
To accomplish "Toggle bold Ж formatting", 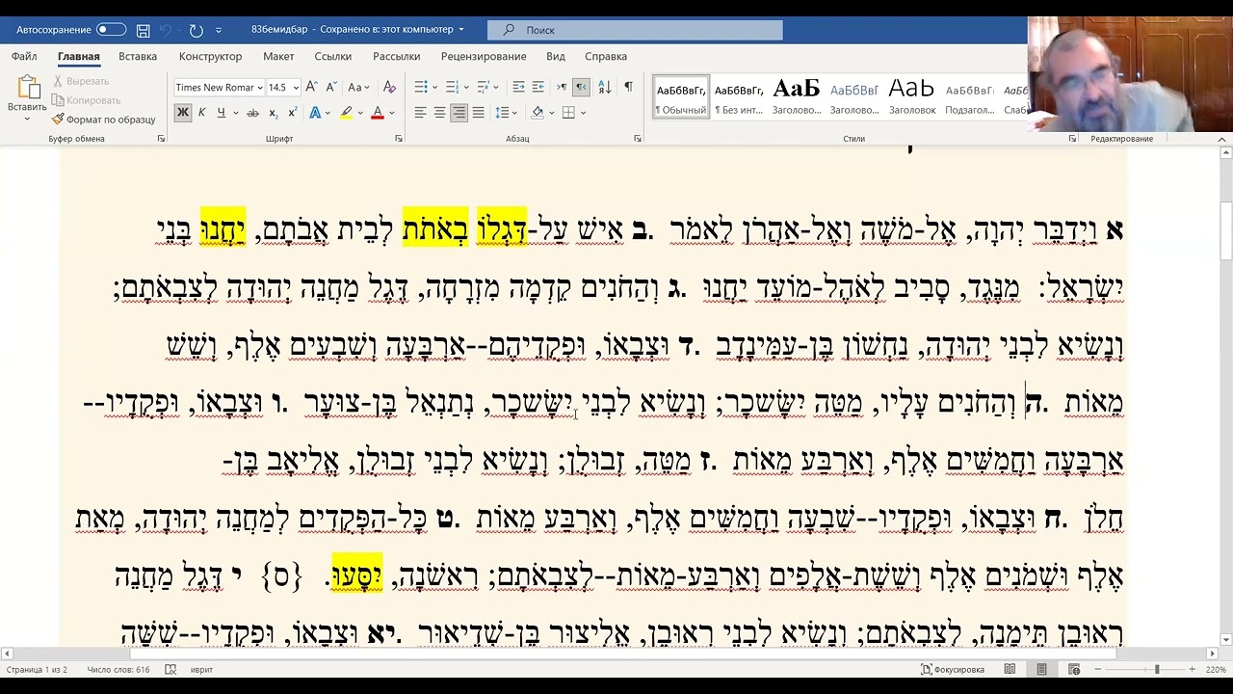I will pos(182,113).
